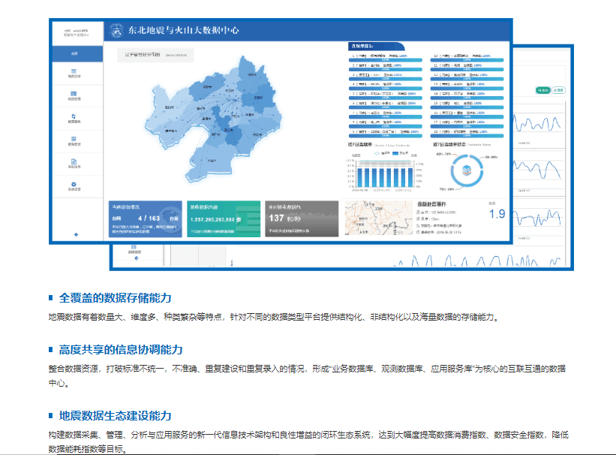Click the circular logo beside 东北地震与火山大数据中心
Viewport: 616px width, 455px height.
coord(116,31)
